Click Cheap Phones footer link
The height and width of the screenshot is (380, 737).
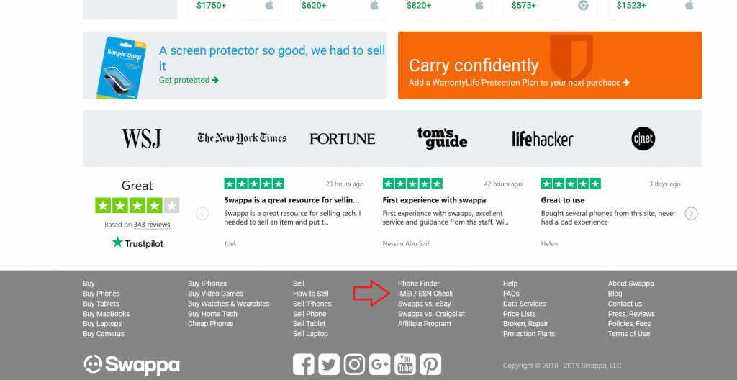click(x=211, y=324)
